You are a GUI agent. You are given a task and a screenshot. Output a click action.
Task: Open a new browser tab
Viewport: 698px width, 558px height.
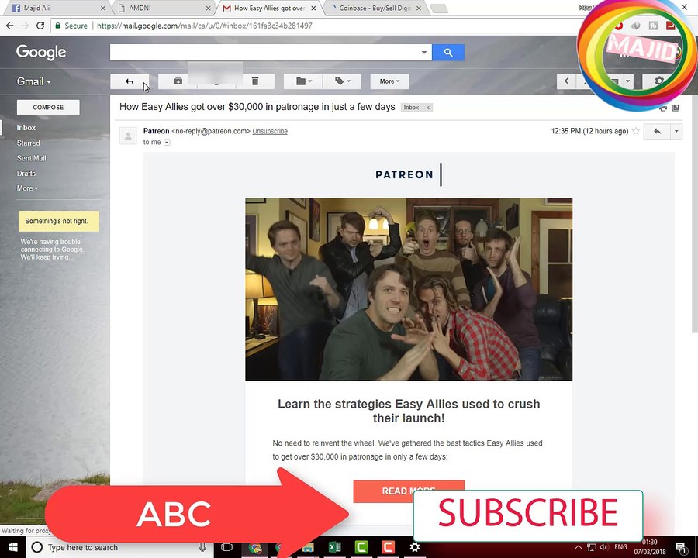(439, 8)
